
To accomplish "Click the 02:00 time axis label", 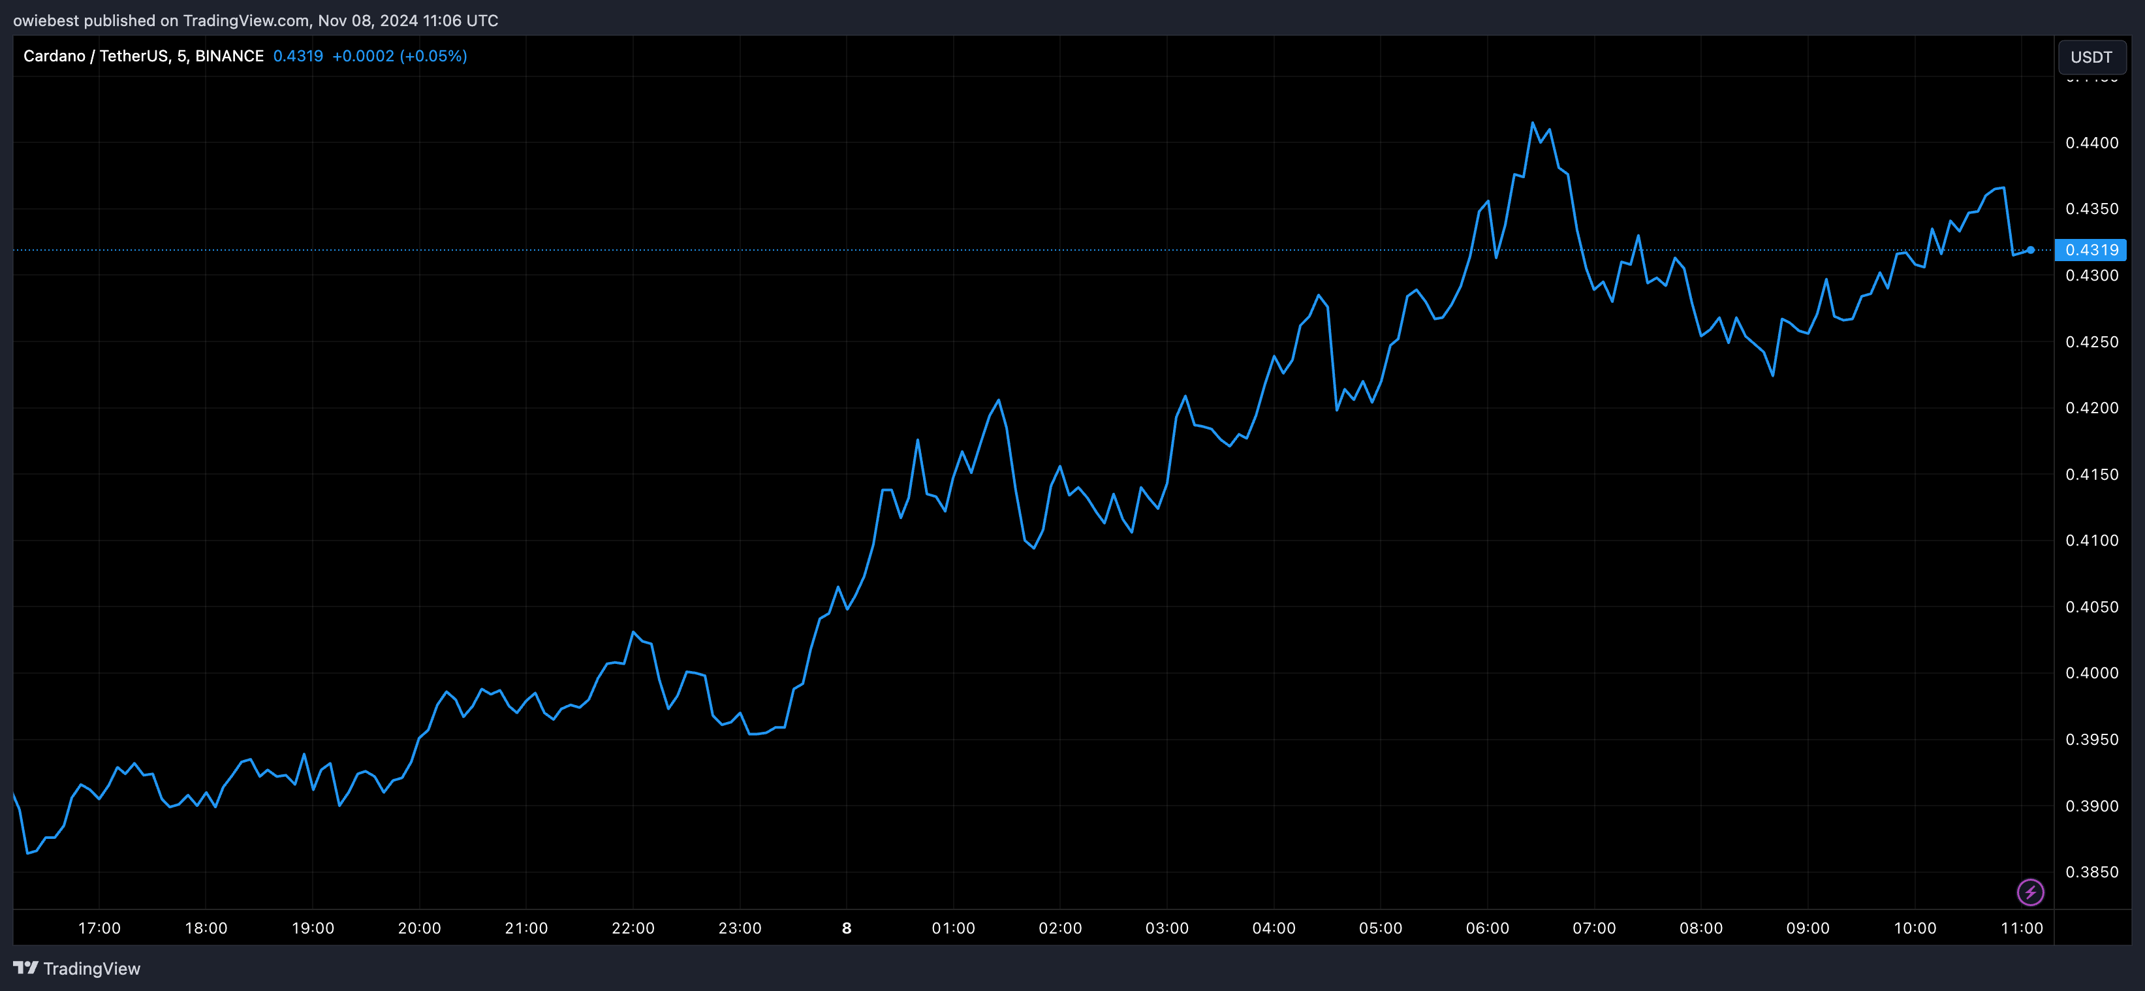I will point(1060,928).
